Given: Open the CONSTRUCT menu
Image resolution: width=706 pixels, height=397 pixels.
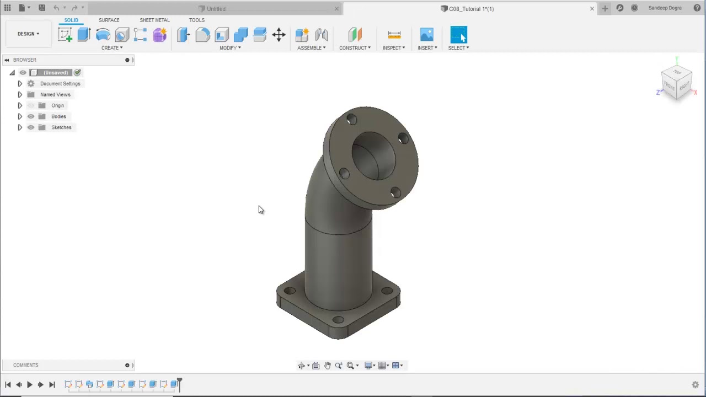Looking at the screenshot, I should (x=355, y=48).
